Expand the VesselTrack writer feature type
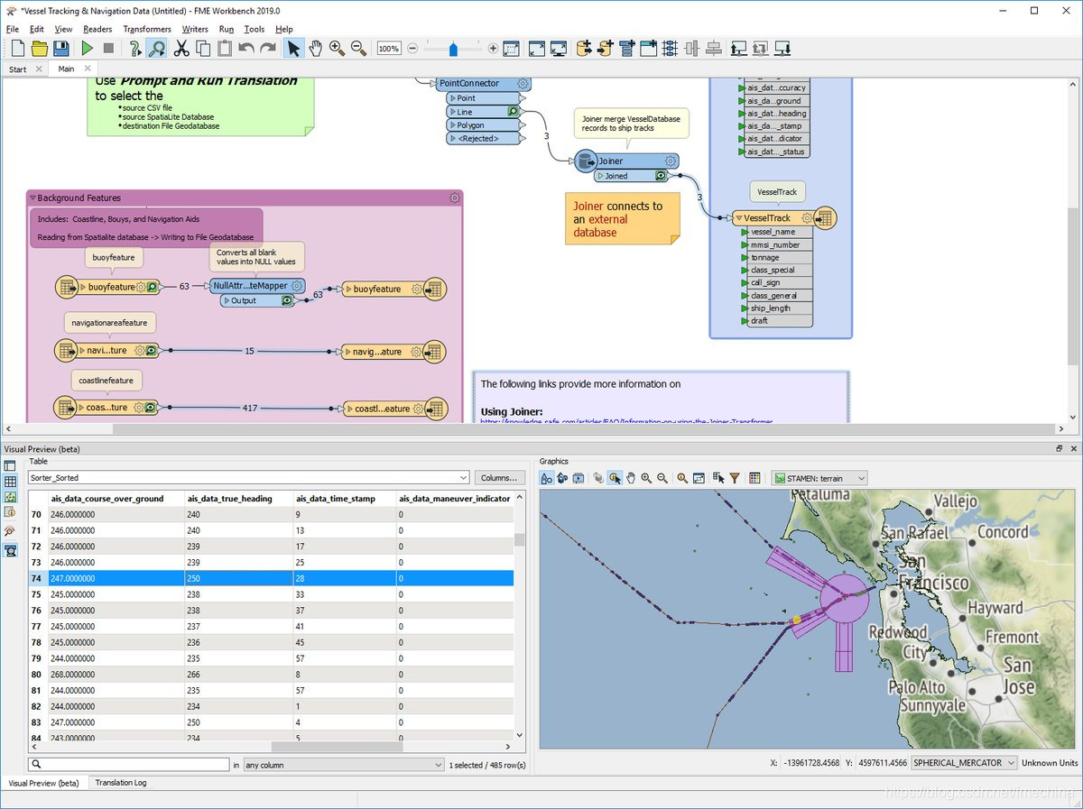Image resolution: width=1083 pixels, height=809 pixels. click(x=737, y=218)
